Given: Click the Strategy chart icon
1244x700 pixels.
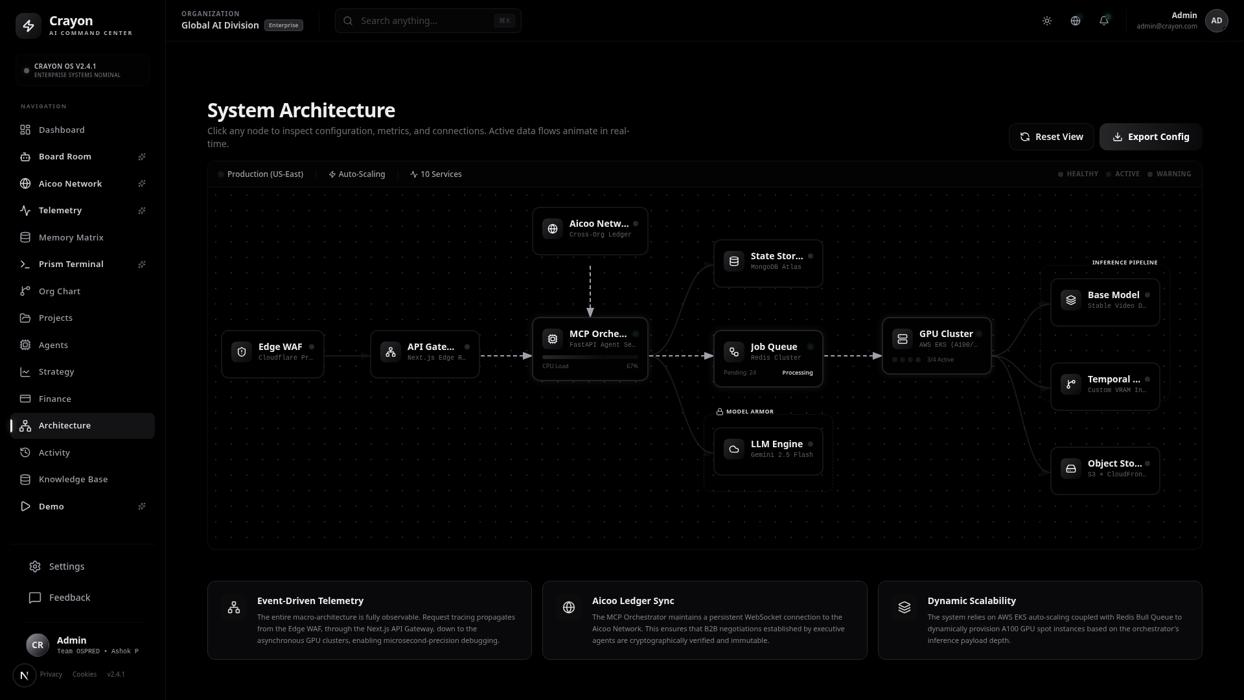Looking at the screenshot, I should click(x=25, y=372).
